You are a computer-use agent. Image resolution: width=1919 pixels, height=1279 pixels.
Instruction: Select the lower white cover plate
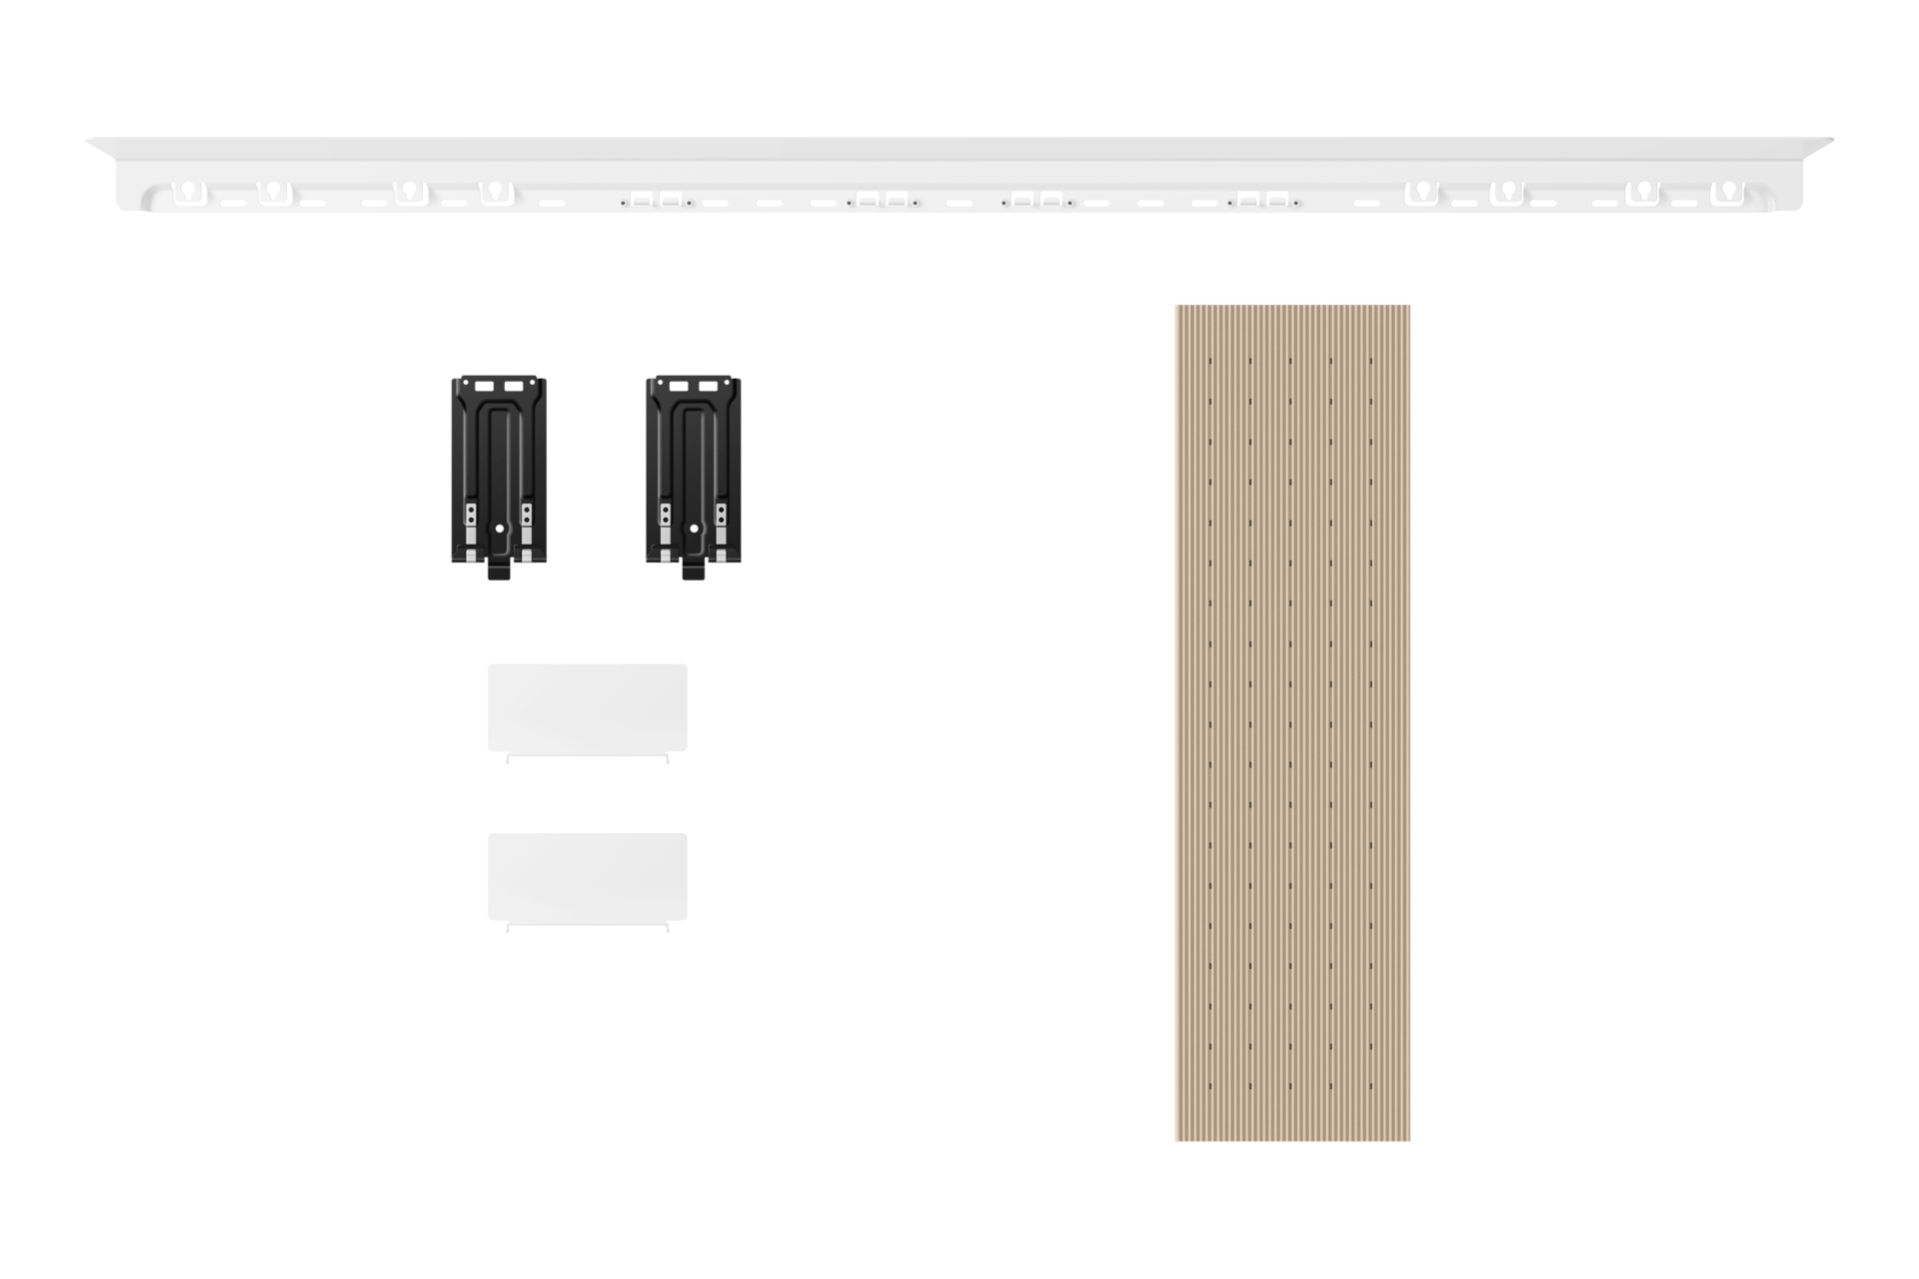(588, 876)
